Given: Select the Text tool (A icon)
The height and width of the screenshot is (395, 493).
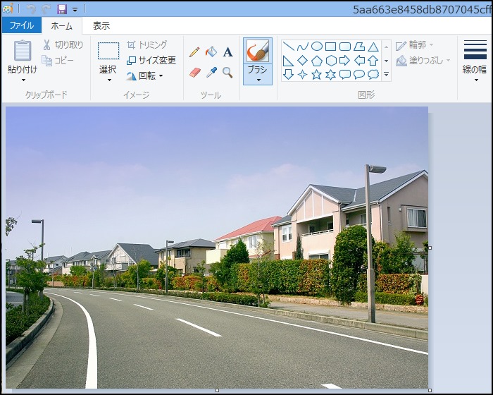Looking at the screenshot, I should [x=228, y=52].
